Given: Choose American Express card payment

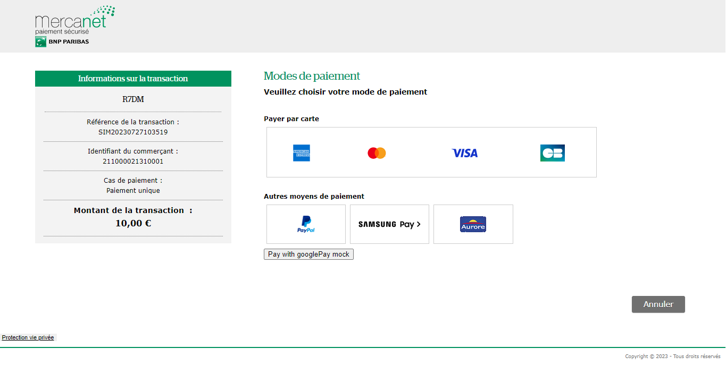Looking at the screenshot, I should tap(302, 153).
